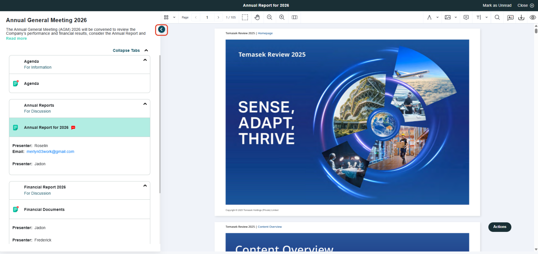Click the page number input field
Image resolution: width=538 pixels, height=254 pixels.
207,17
